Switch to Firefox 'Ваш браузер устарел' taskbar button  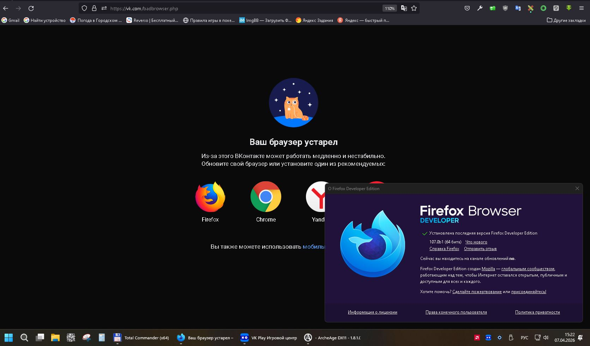205,338
